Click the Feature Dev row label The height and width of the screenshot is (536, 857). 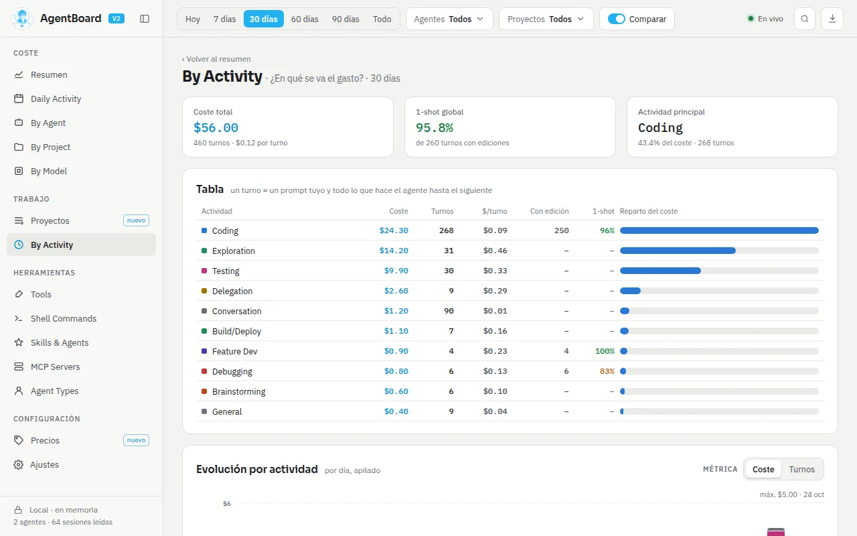235,351
